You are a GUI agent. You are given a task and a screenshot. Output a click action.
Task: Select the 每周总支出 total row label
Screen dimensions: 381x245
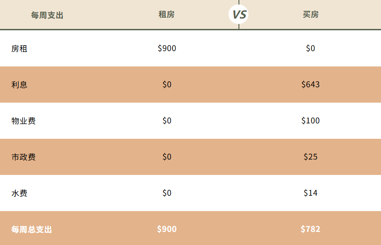click(32, 230)
